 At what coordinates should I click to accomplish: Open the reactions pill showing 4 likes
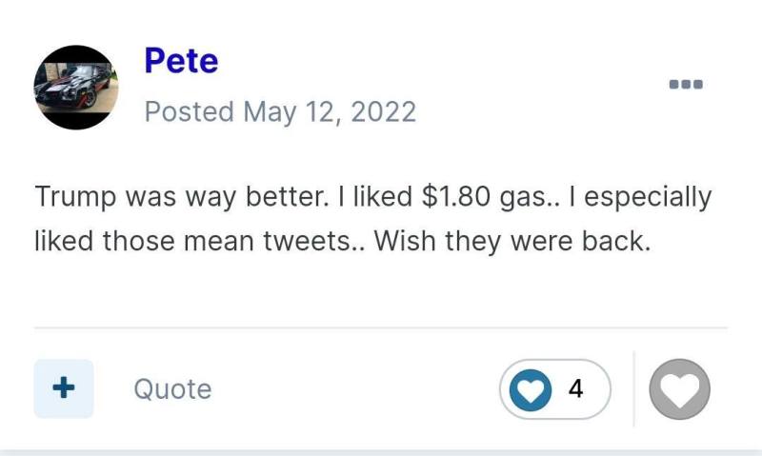(555, 389)
